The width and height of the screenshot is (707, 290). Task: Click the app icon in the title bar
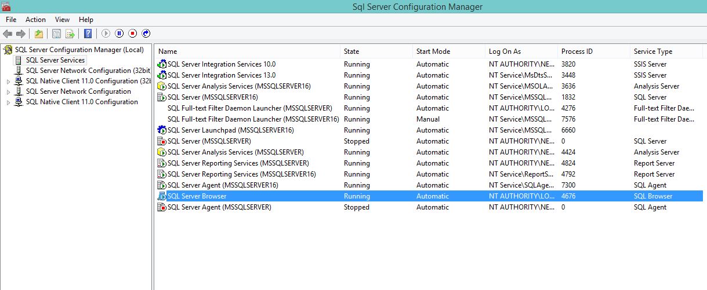(x=6, y=6)
